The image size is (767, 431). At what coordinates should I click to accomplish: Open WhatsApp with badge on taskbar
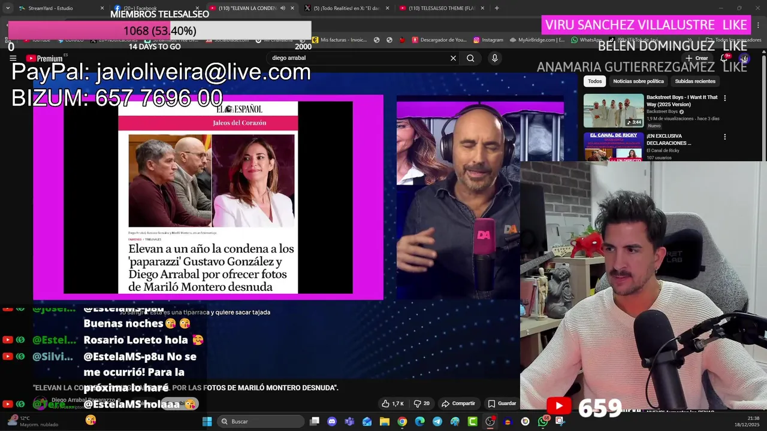point(543,421)
